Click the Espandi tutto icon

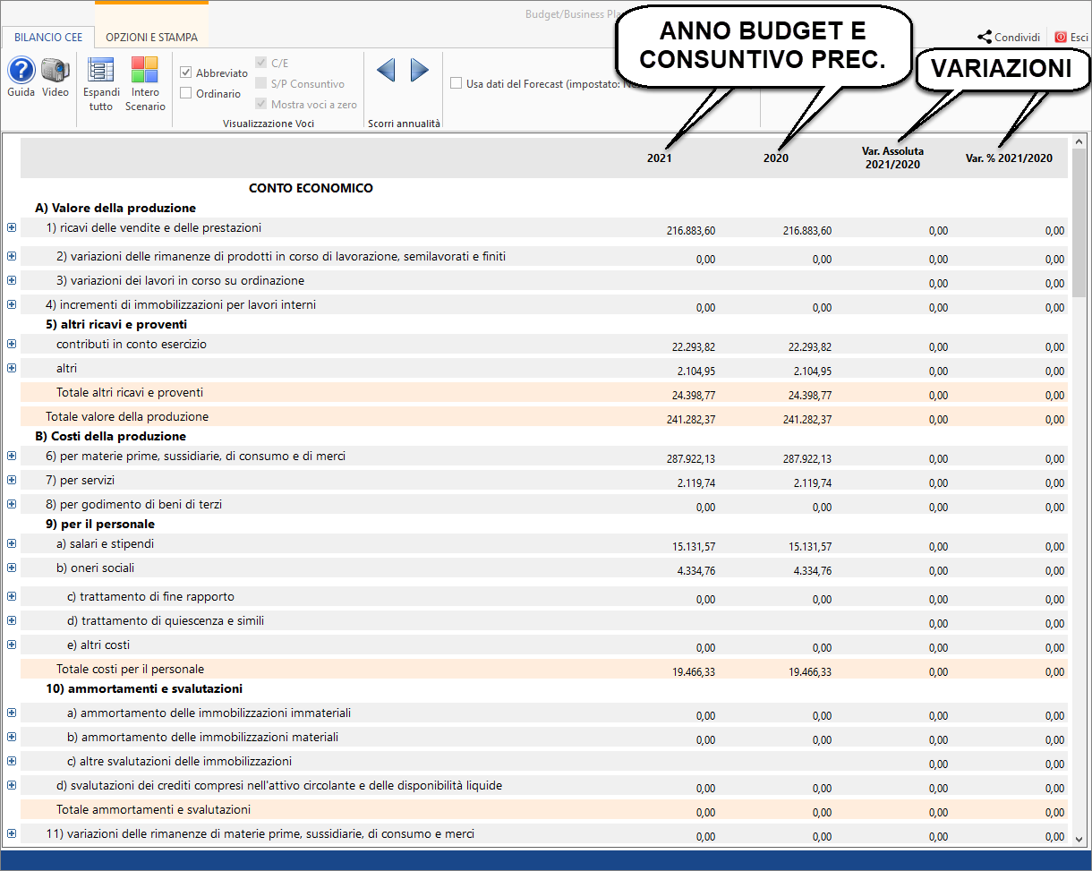101,70
